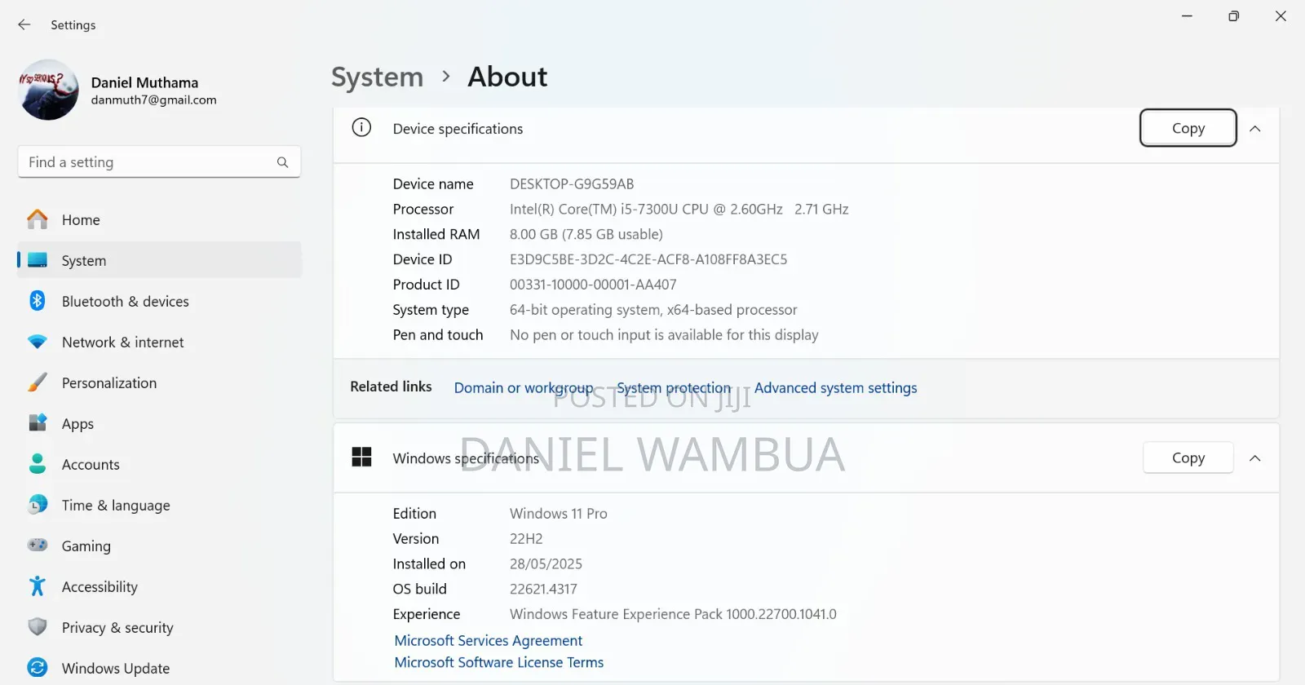Click the Windows Feature Experience Pack value
The height and width of the screenshot is (685, 1305).
point(673,614)
